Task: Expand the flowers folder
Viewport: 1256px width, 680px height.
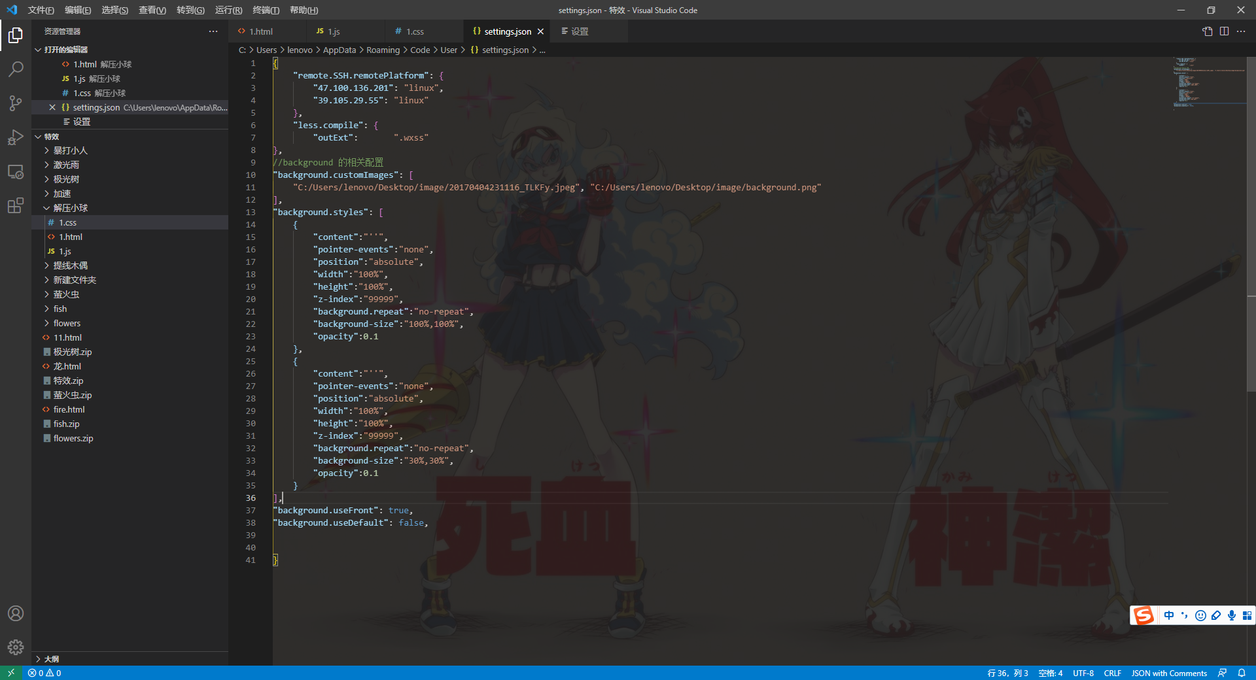Action: pyautogui.click(x=130, y=323)
